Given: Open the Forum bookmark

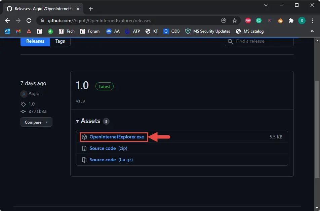Looking at the screenshot, I should click(90, 31).
